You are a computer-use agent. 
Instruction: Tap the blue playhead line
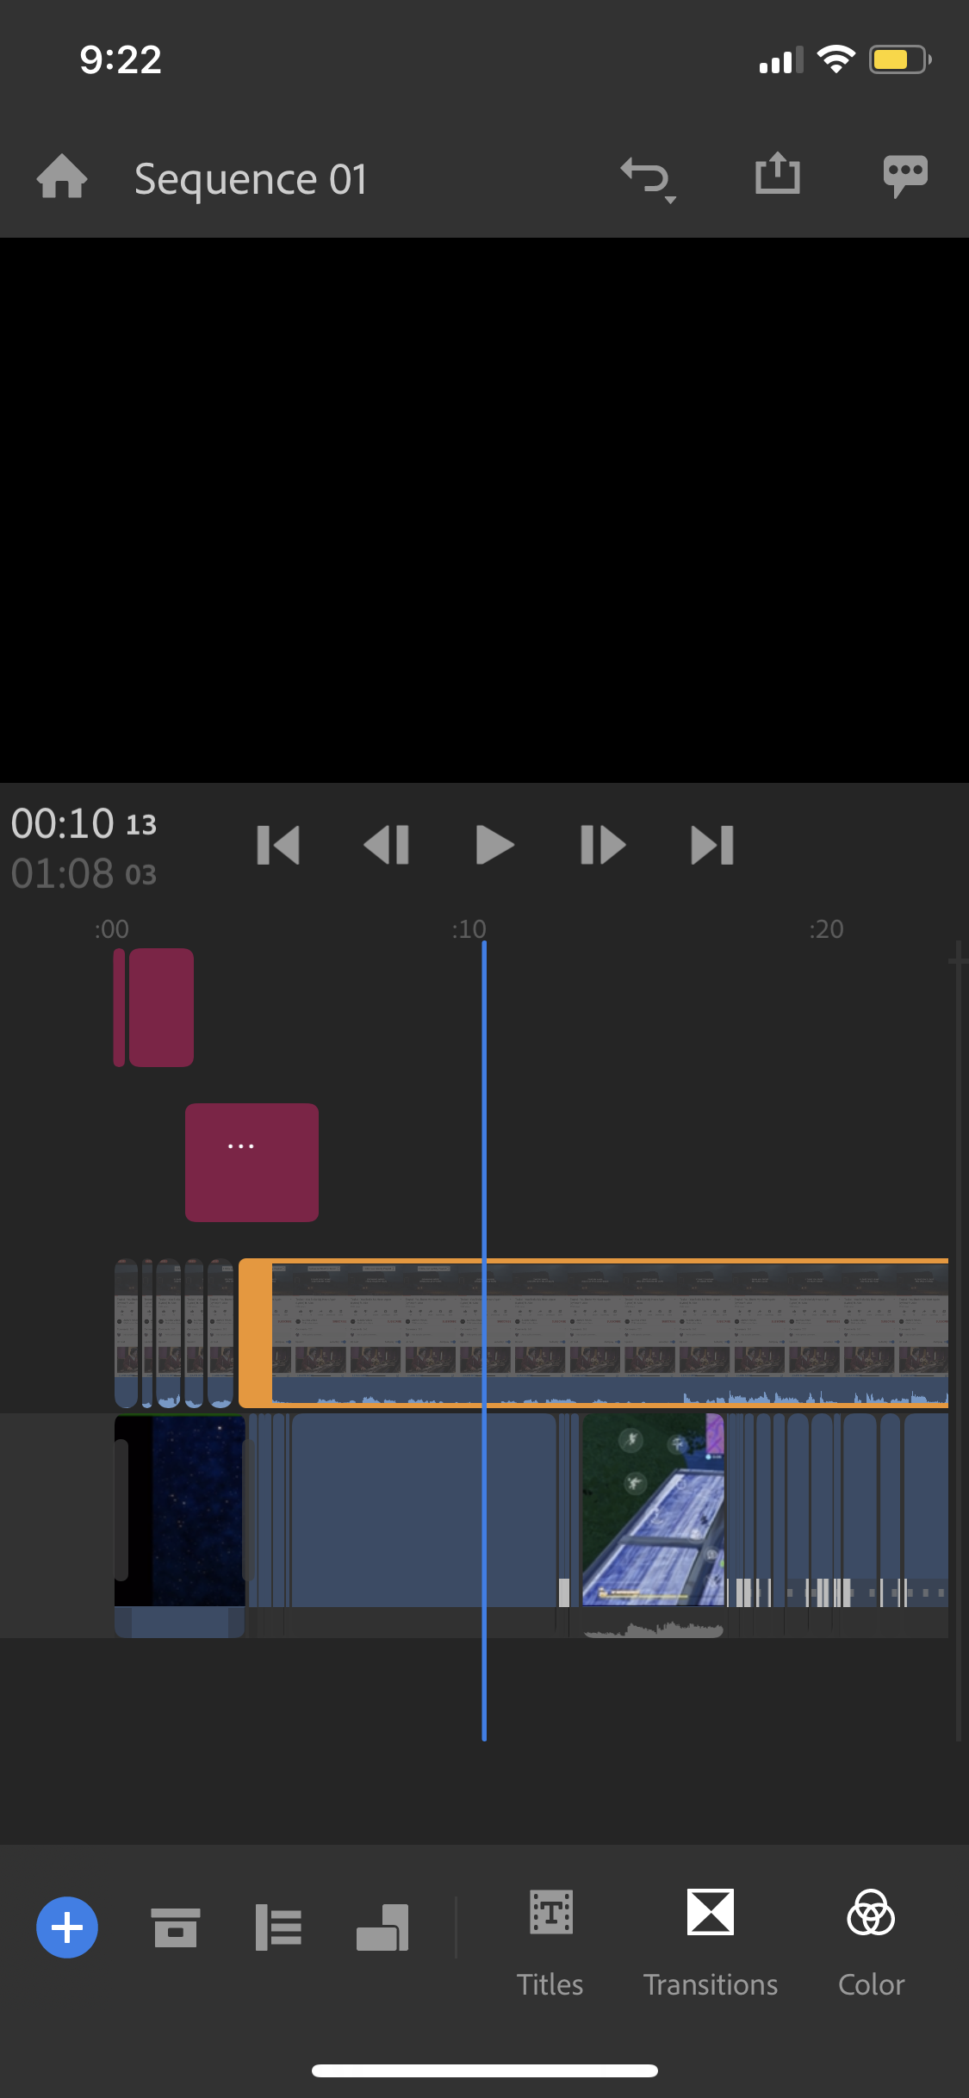click(x=484, y=1341)
